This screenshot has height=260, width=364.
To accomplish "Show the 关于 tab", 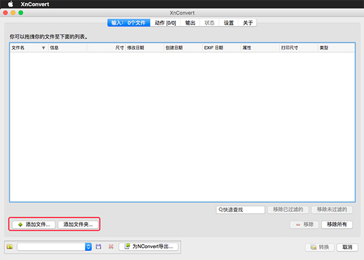I will (248, 23).
